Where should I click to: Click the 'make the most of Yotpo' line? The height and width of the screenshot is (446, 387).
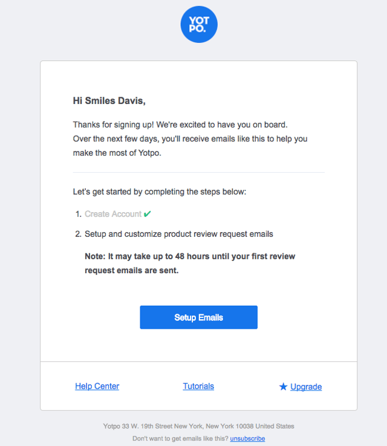point(117,153)
